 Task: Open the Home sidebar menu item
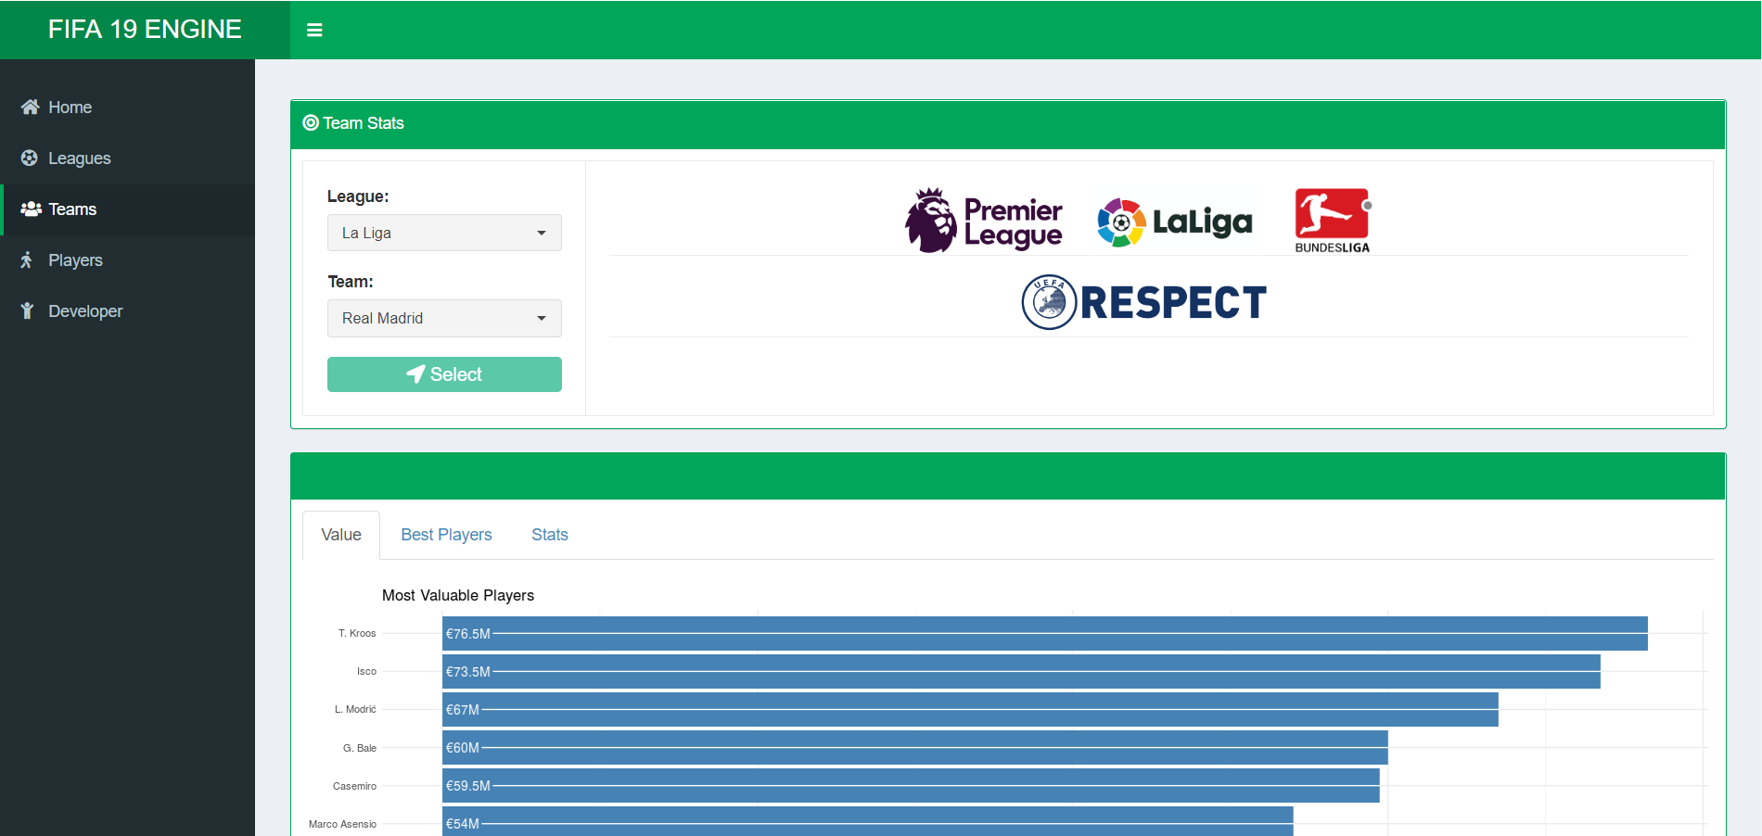tap(127, 108)
